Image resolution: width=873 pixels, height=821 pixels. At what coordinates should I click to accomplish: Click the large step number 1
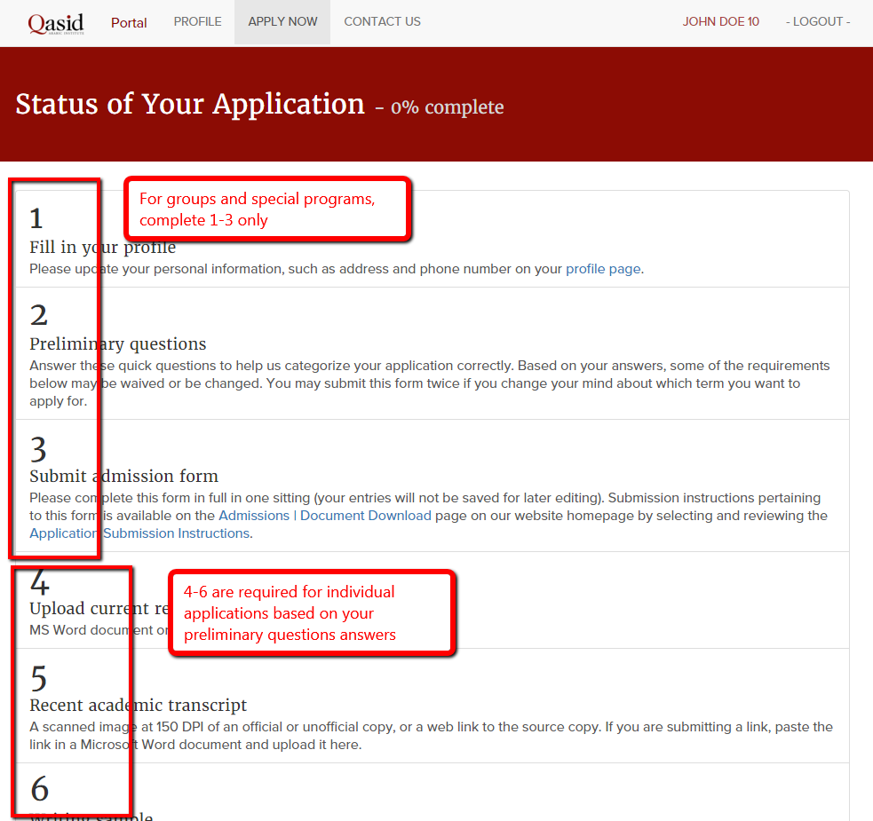[x=36, y=218]
